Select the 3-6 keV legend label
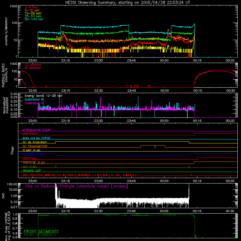 click(31, 7)
